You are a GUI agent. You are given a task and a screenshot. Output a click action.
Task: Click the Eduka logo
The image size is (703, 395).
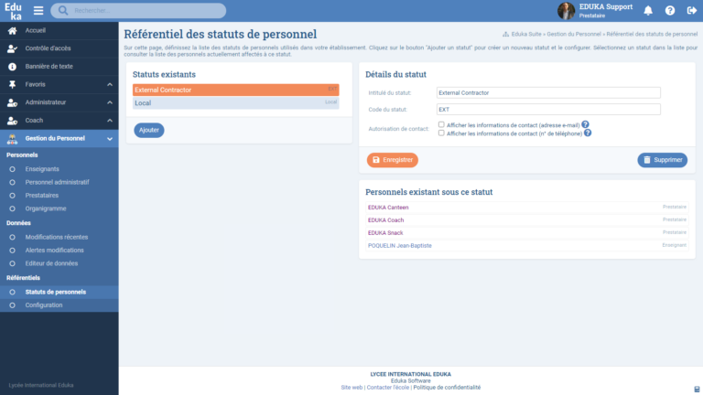(14, 11)
